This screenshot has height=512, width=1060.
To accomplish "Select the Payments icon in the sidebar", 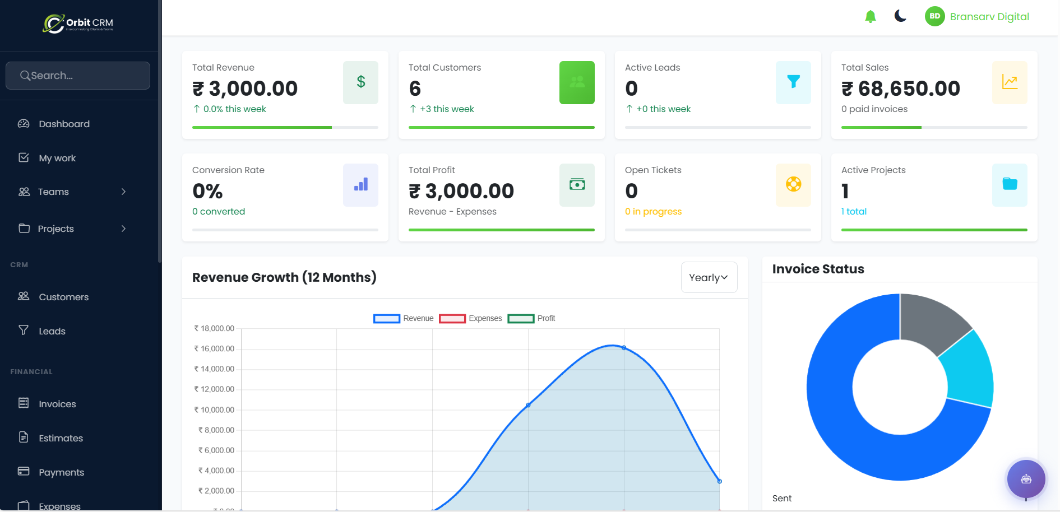I will [x=24, y=472].
